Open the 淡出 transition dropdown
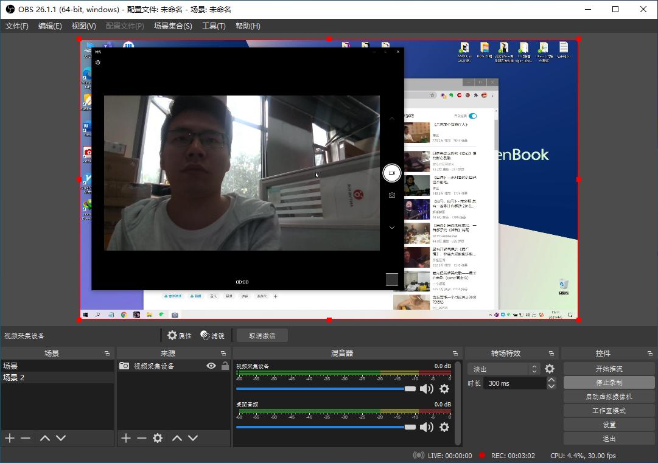The height and width of the screenshot is (463, 658). pyautogui.click(x=504, y=369)
